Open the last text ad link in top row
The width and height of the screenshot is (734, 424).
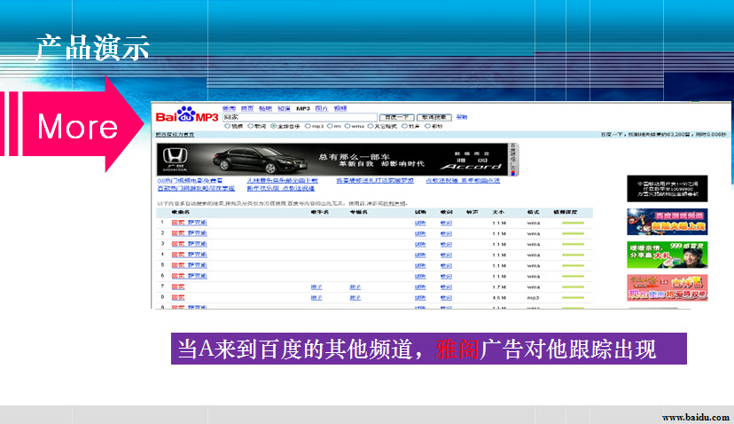(463, 180)
